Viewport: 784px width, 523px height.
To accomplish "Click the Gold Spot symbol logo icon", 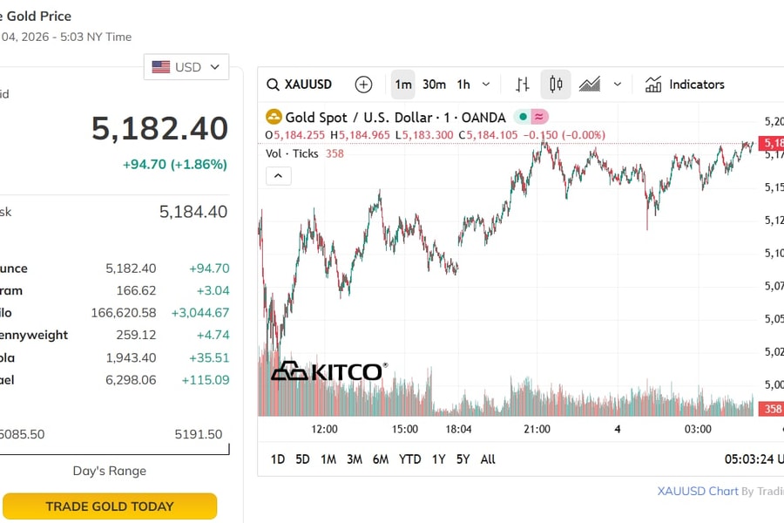I will (274, 117).
